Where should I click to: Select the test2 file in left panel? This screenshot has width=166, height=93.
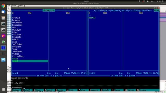click(15, 59)
